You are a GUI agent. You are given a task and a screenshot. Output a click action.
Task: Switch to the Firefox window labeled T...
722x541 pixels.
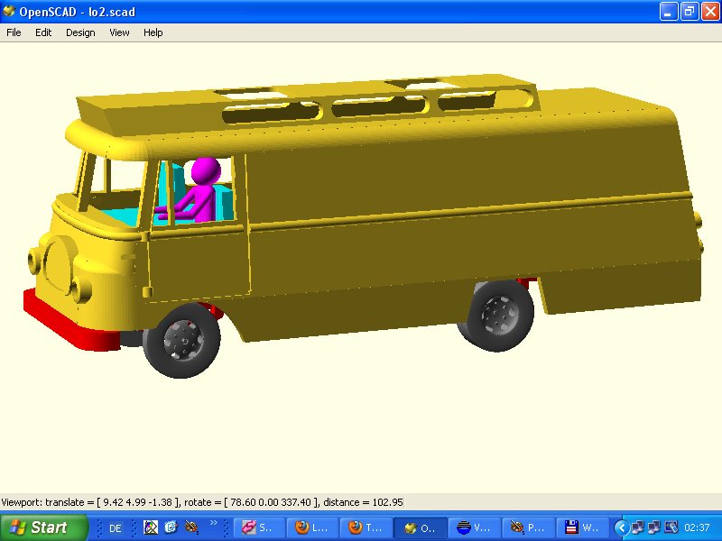click(x=365, y=528)
